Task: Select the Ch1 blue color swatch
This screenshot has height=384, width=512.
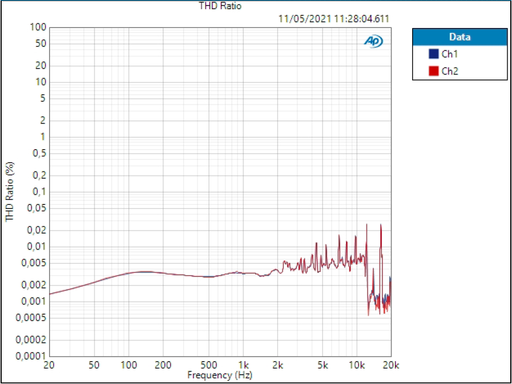Action: (433, 54)
